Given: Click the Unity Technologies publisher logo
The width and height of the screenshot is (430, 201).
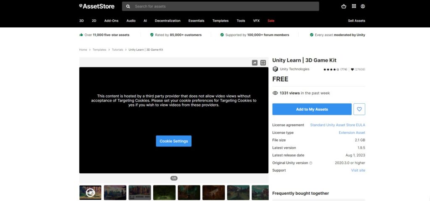Looking at the screenshot, I should (x=275, y=69).
